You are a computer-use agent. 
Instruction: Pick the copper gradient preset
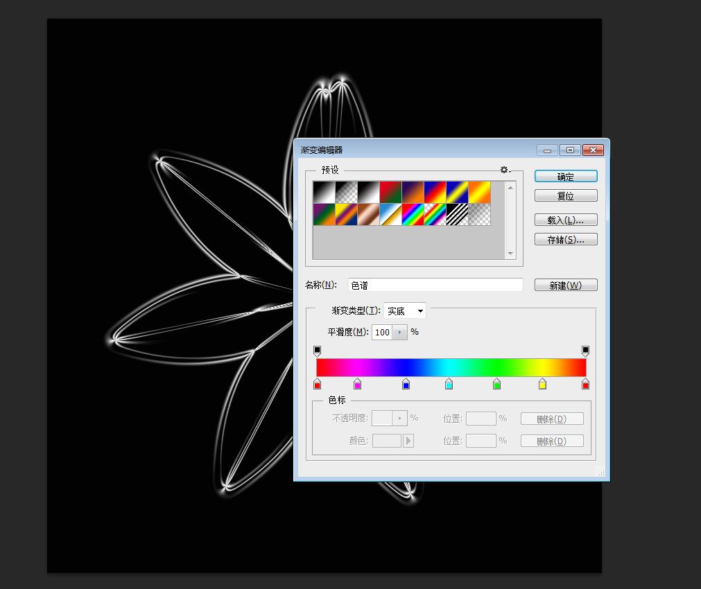pyautogui.click(x=368, y=215)
